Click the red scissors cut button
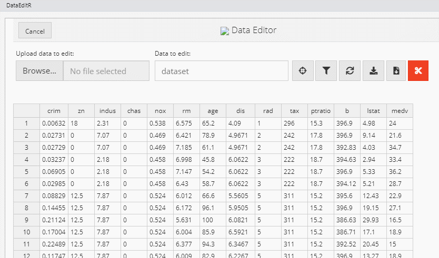The width and height of the screenshot is (439, 258). click(418, 71)
